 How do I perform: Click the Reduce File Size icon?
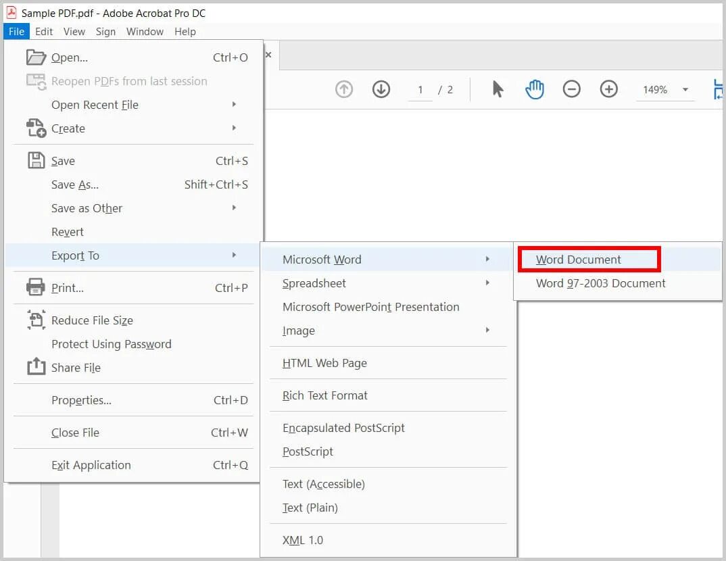pyautogui.click(x=36, y=320)
